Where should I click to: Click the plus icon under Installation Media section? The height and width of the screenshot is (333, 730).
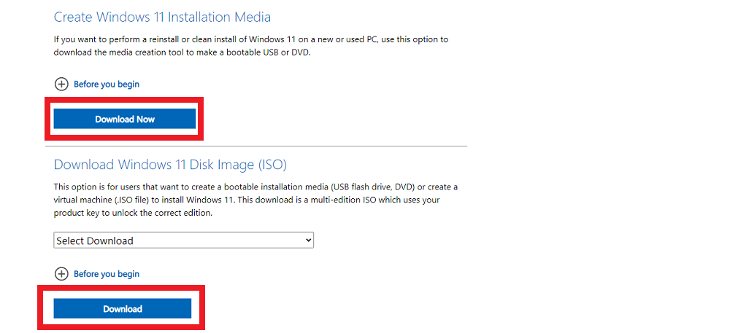tap(61, 85)
